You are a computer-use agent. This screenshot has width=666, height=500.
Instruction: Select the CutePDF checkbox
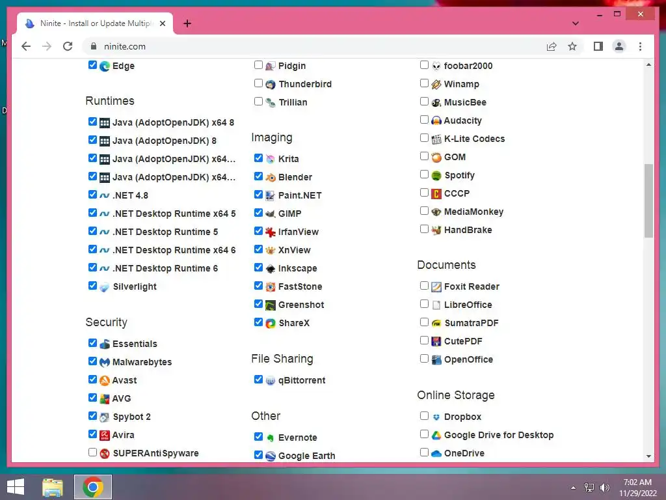point(424,340)
